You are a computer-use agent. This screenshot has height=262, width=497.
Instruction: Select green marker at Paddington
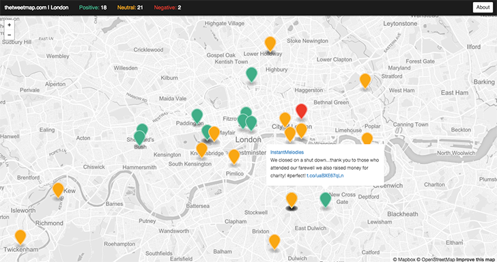click(x=197, y=117)
